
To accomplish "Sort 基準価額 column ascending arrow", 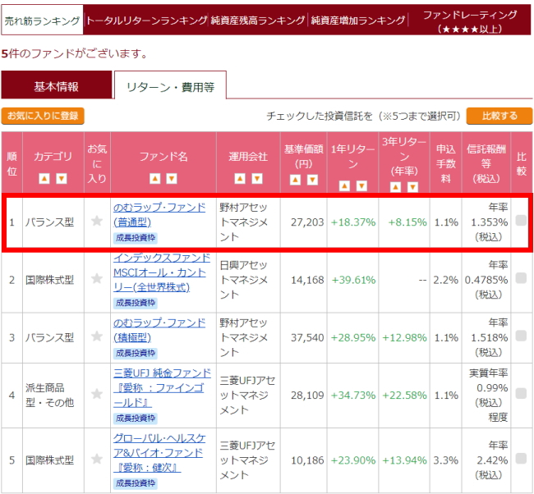I will (295, 180).
